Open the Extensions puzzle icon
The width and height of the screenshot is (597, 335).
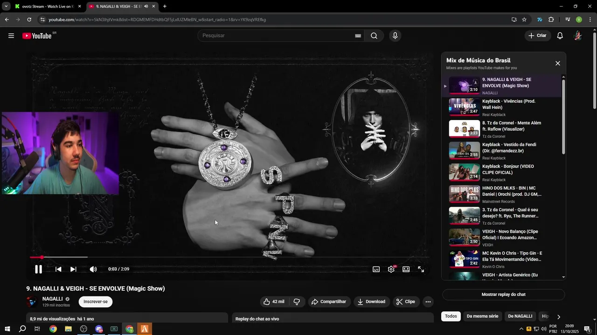(x=551, y=20)
